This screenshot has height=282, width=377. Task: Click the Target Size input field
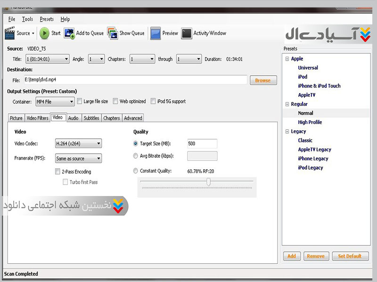tap(202, 144)
